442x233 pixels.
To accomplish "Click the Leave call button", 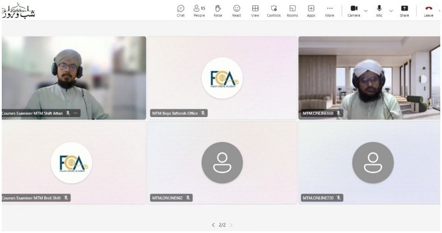I will tap(429, 10).
